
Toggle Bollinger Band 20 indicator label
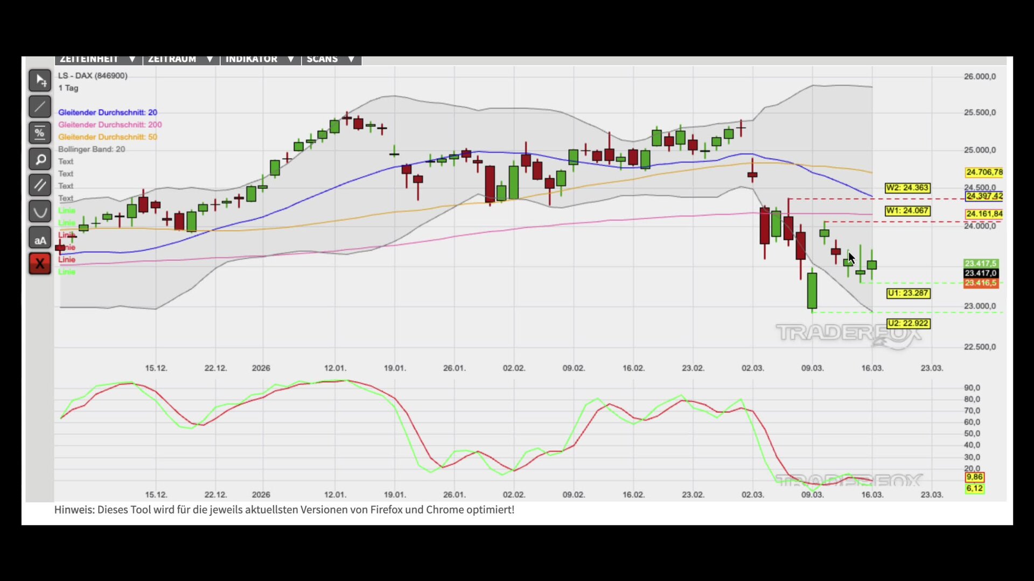(x=92, y=150)
